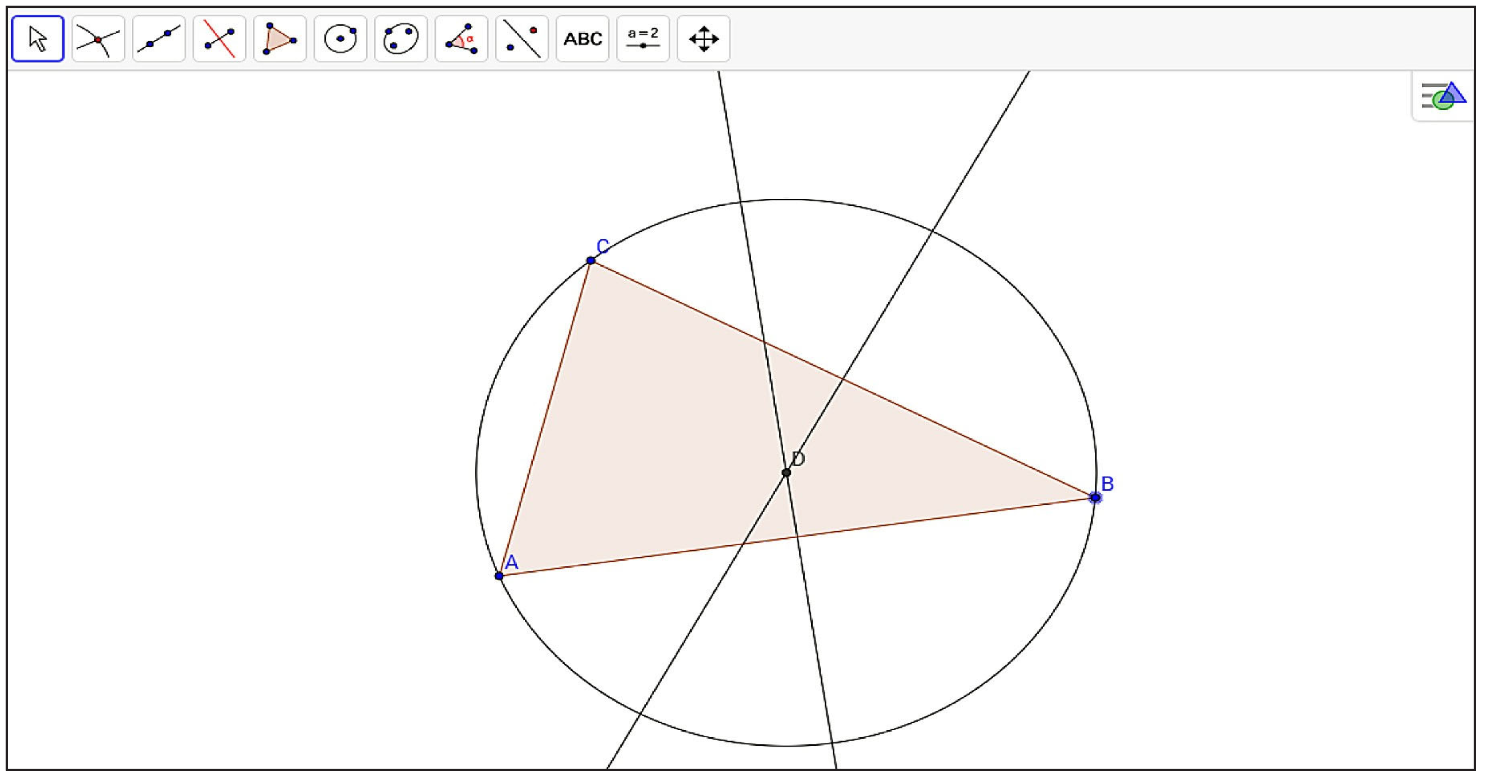This screenshot has height=779, width=1487.
Task: Choose the Line through two points tool
Action: coord(159,39)
